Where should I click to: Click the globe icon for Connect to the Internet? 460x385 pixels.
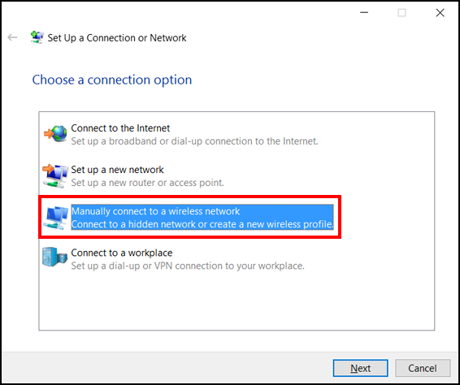(56, 134)
